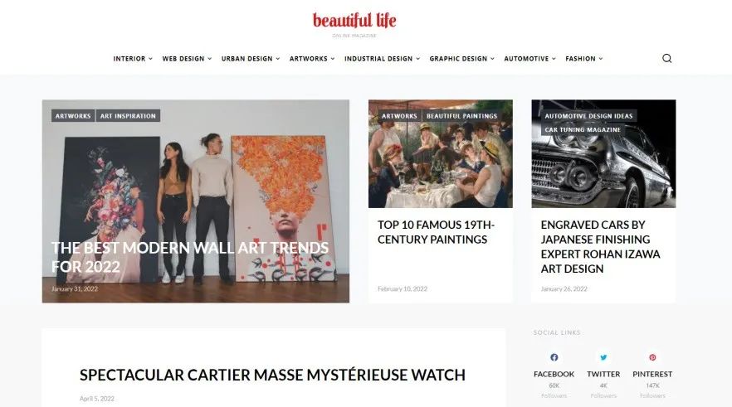Image resolution: width=732 pixels, height=407 pixels.
Task: Select the Beautiful Paintings category tag
Action: click(461, 115)
